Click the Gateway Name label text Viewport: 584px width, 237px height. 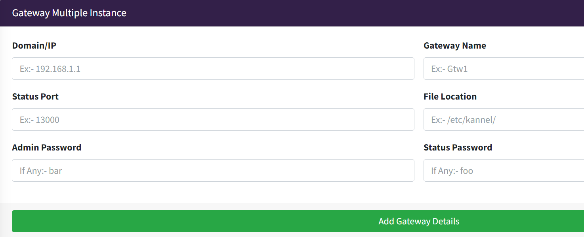coord(455,45)
